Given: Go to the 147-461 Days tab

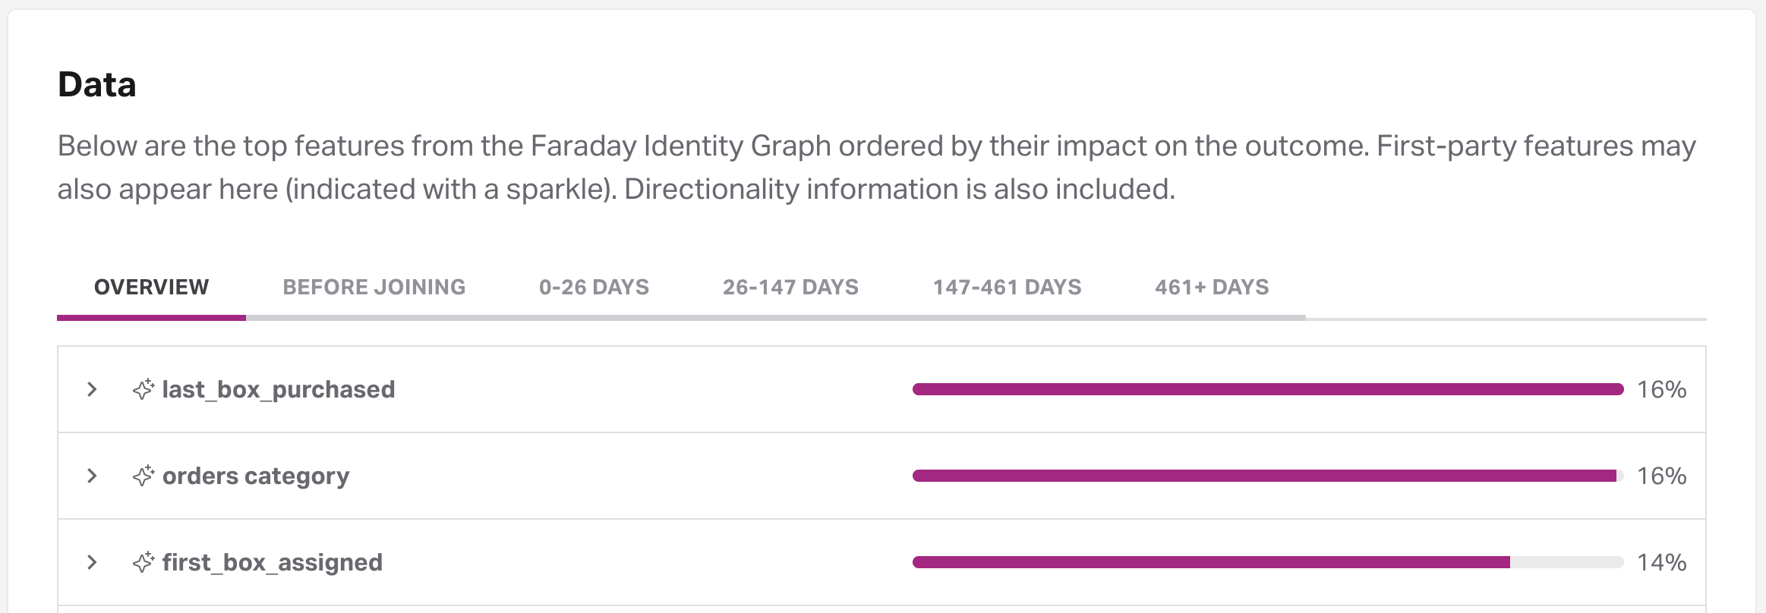Looking at the screenshot, I should pyautogui.click(x=1007, y=288).
